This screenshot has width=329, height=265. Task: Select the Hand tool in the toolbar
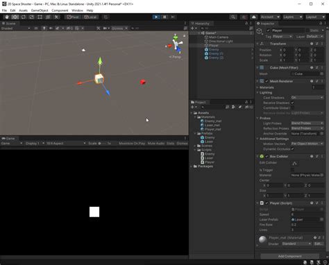7,17
